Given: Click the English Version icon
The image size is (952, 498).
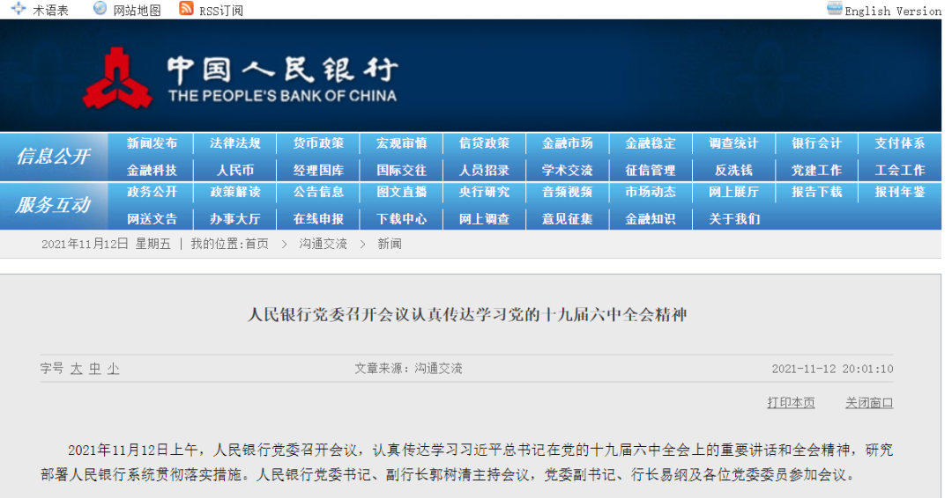Looking at the screenshot, I should (834, 9).
